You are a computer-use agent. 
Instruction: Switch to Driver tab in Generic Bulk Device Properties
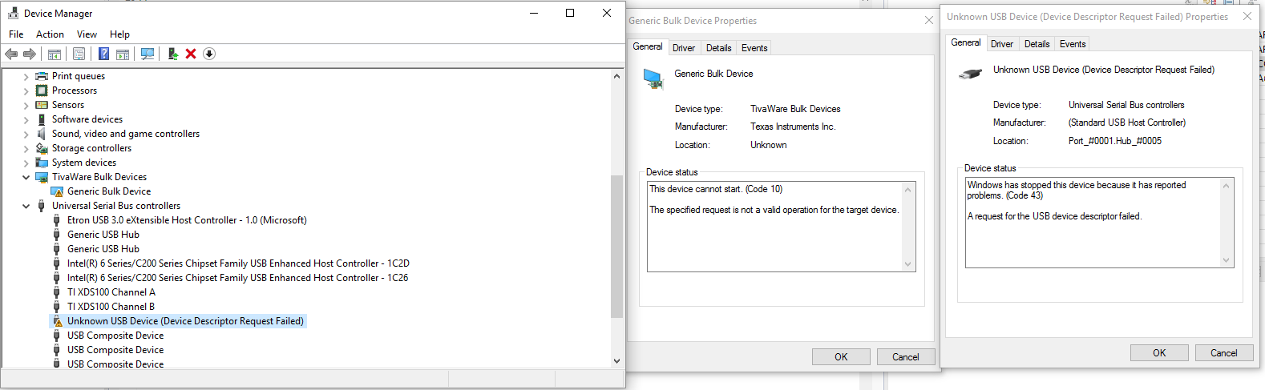click(x=684, y=48)
